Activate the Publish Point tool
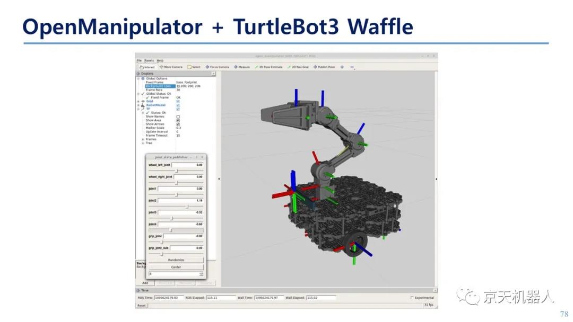 [x=324, y=67]
